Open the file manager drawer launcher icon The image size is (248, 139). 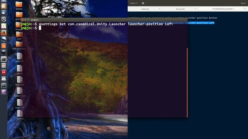(3, 66)
